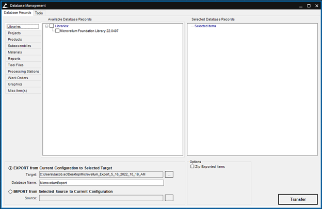Click the Database Name input field

coord(101,183)
